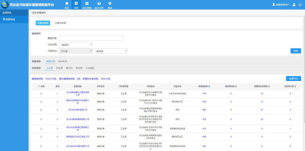Screen dimensions: 305x151
Task: Open the 行业代码 dropdown
Action: [x=75, y=45]
